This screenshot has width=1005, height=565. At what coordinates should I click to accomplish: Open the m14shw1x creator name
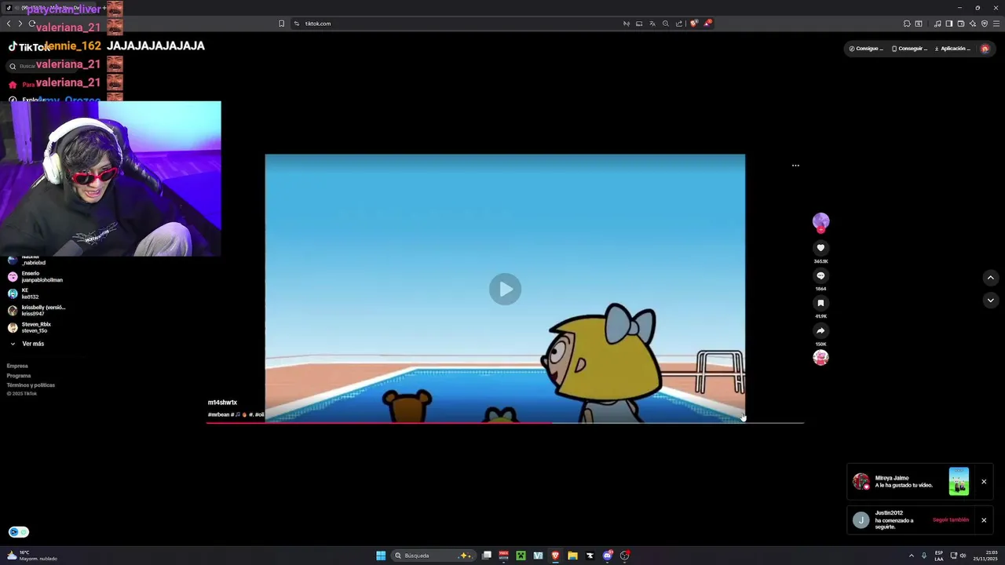point(222,403)
